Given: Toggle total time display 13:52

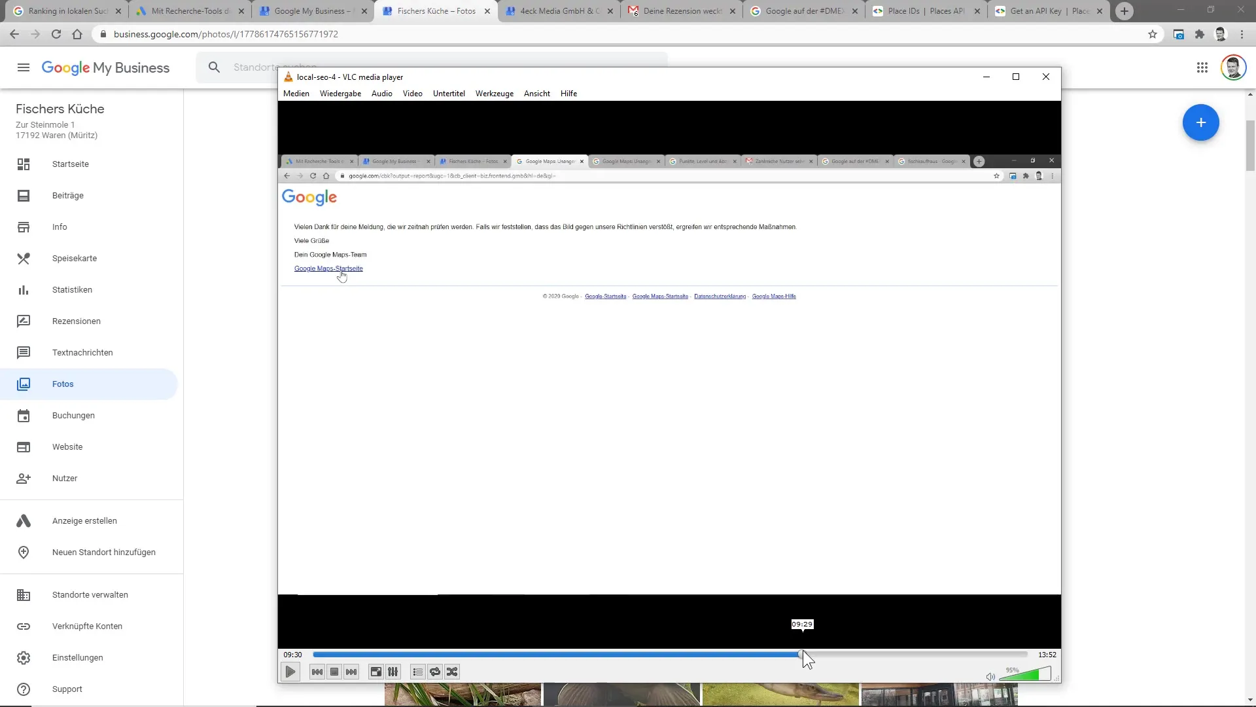Looking at the screenshot, I should [x=1047, y=655].
